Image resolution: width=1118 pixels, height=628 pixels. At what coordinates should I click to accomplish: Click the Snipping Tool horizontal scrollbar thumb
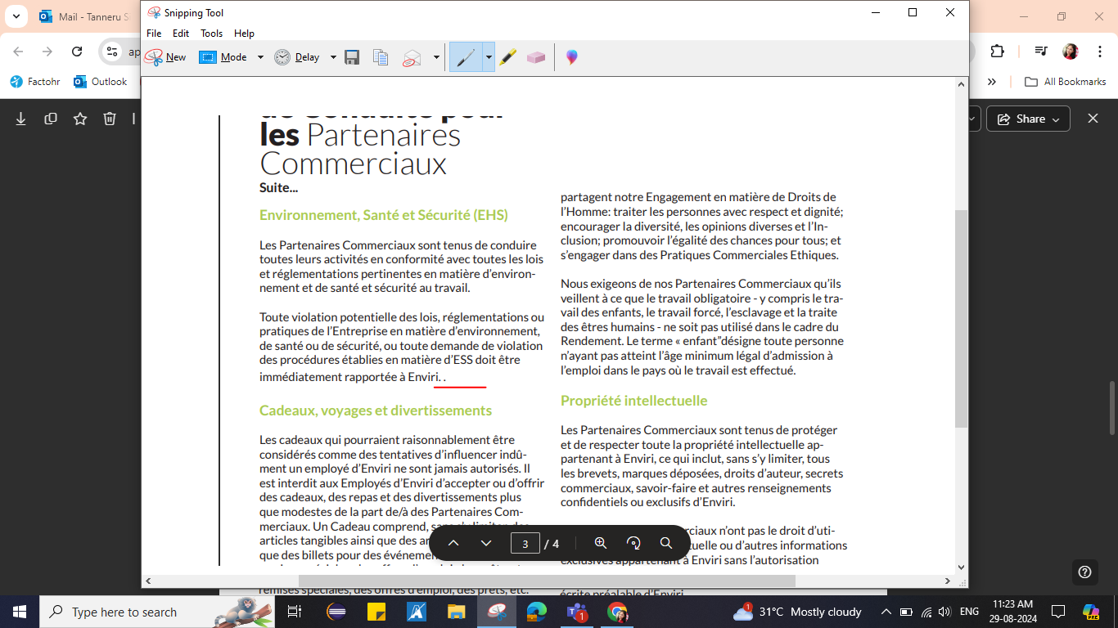coord(547,581)
